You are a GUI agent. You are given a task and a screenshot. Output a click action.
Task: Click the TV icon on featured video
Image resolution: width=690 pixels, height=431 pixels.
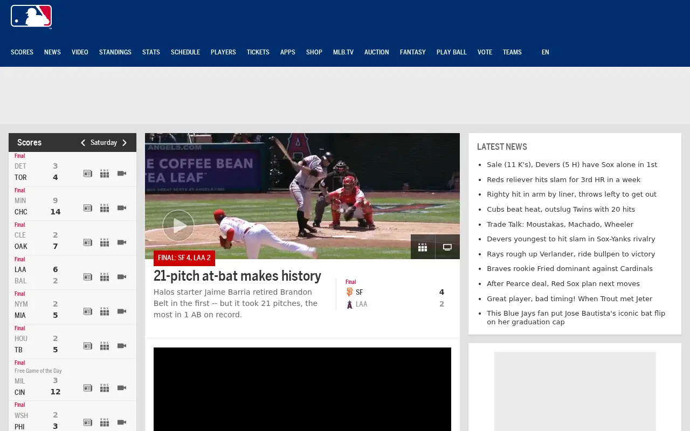pos(447,247)
